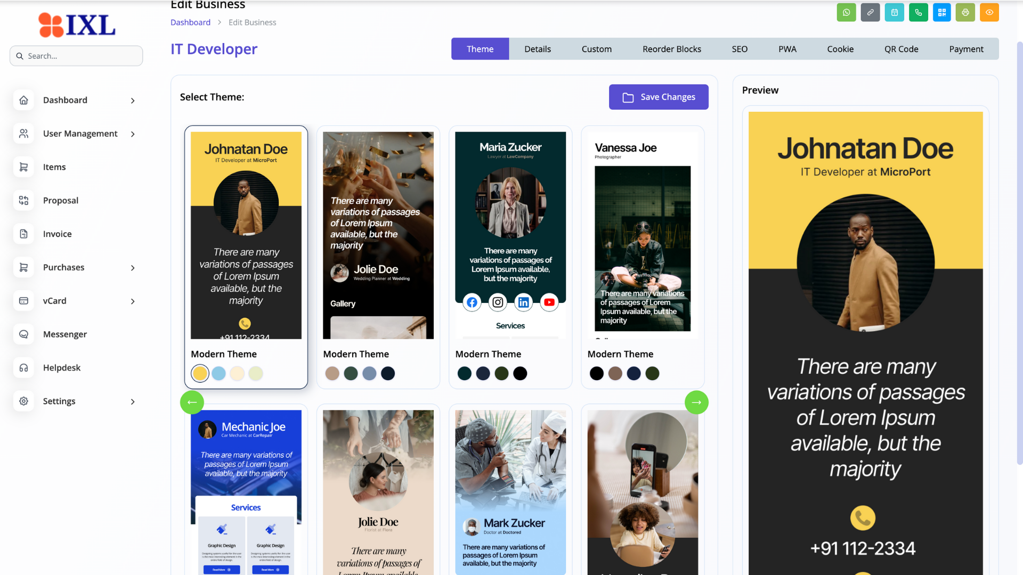
Task: Select the Mechanic Joe theme thumbnail
Action: [x=246, y=492]
